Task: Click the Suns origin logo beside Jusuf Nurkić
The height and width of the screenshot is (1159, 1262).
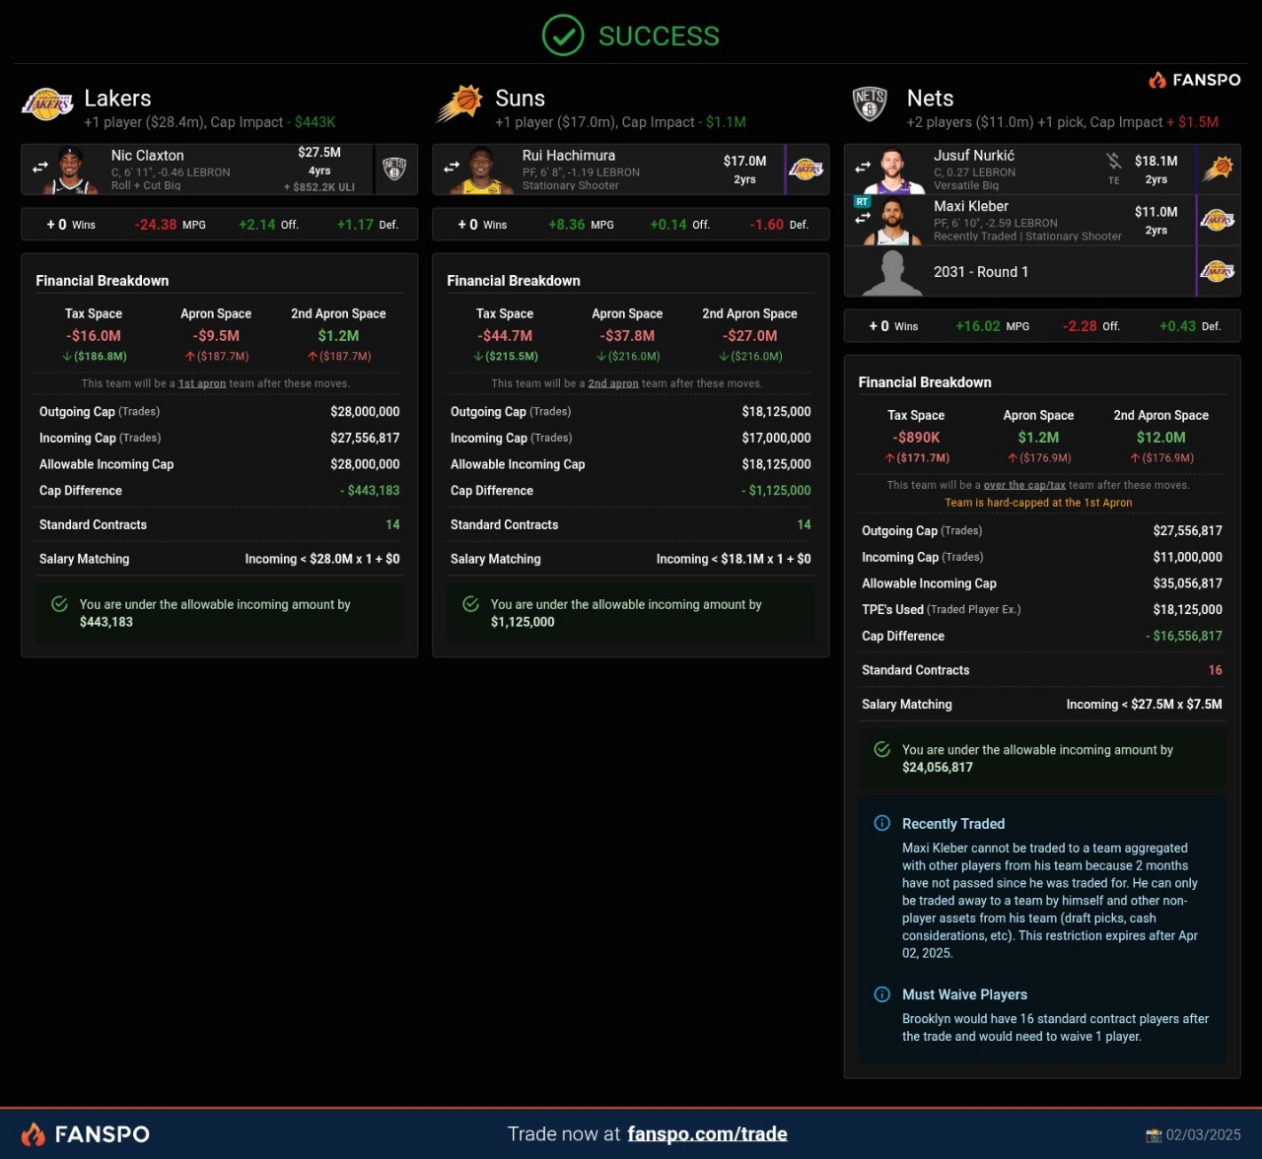Action: [x=1218, y=169]
